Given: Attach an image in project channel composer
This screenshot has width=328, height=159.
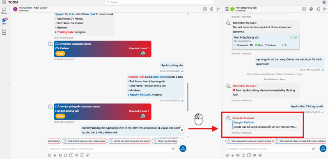Looking at the screenshot, I should click(x=60, y=155).
